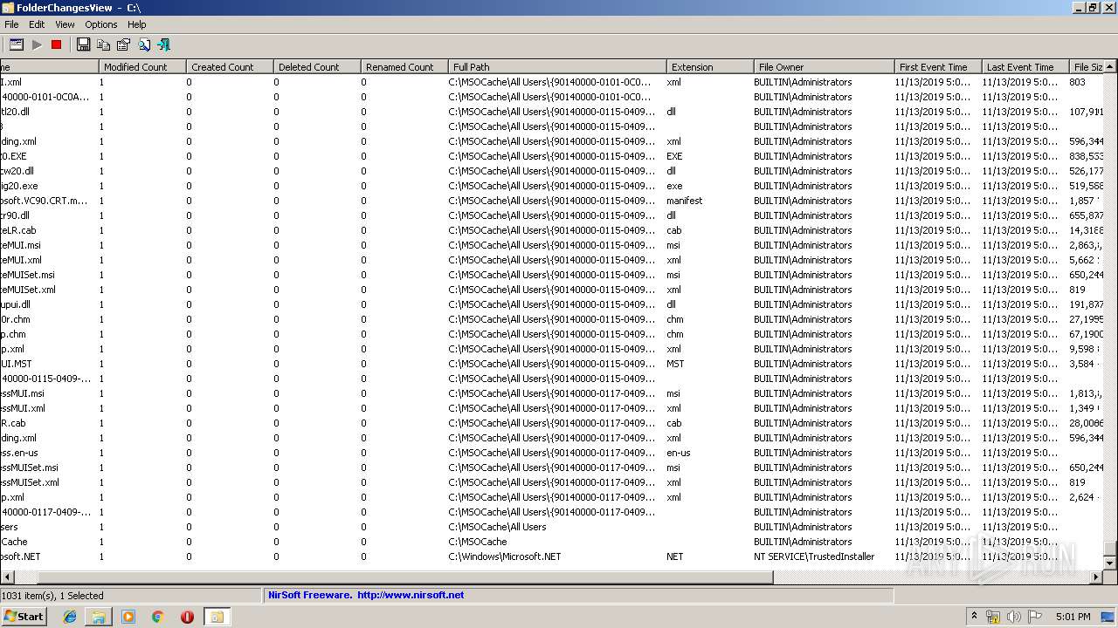The image size is (1118, 628).
Task: Sort by the First Event Time column header
Action: tap(938, 67)
